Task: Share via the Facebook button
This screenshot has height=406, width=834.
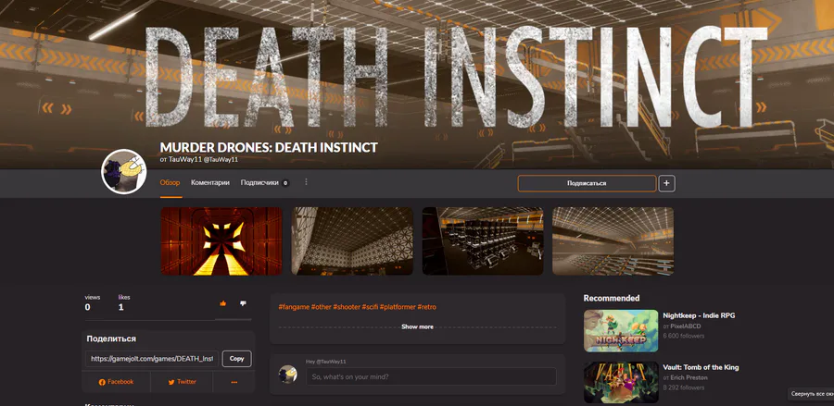Action: (x=116, y=382)
